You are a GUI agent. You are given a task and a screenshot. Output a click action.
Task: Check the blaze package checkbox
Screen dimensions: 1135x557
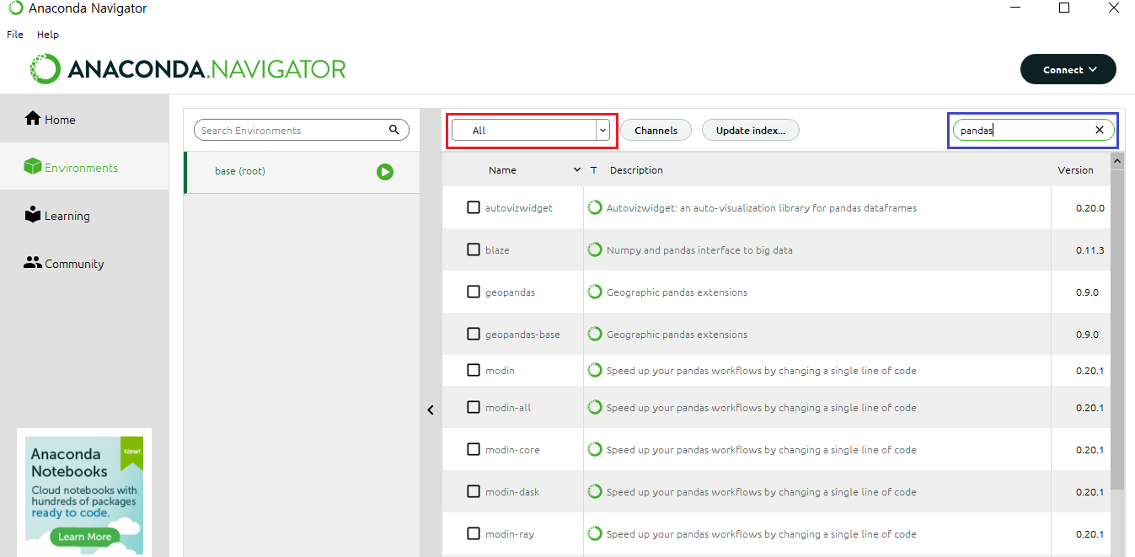pyautogui.click(x=474, y=249)
